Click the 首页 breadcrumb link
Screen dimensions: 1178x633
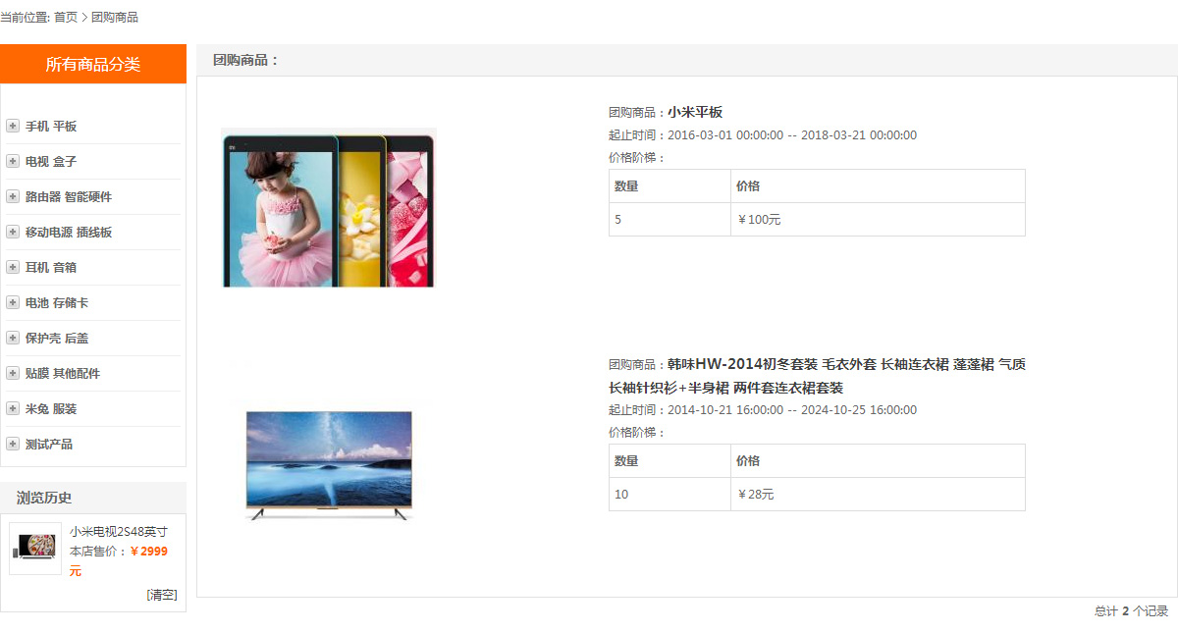click(x=66, y=18)
